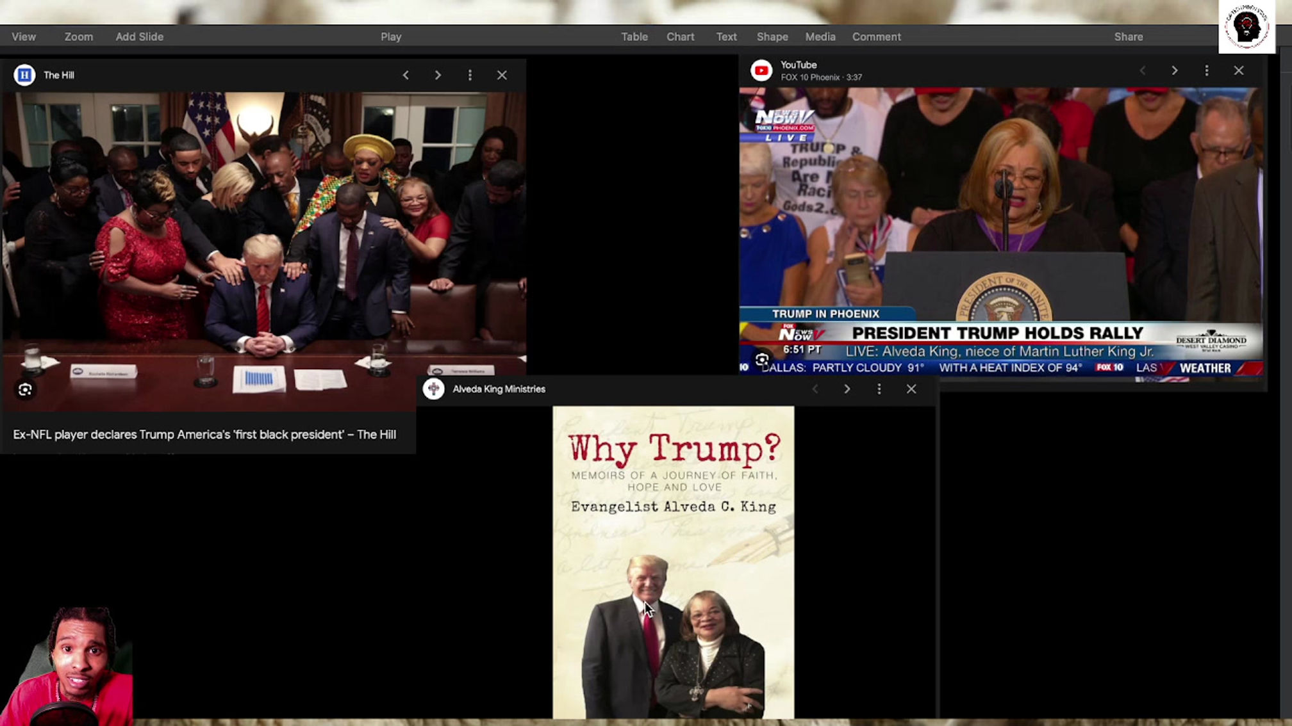
Task: Open more options in The Hill panel
Action: tap(470, 75)
